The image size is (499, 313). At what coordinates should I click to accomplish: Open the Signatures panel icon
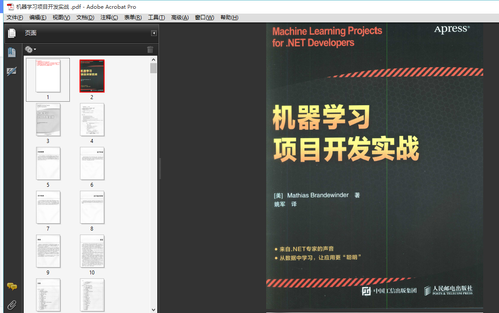point(12,71)
